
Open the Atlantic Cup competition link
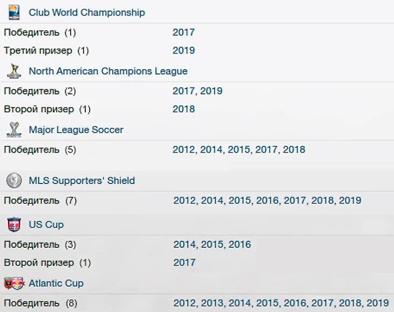(56, 283)
